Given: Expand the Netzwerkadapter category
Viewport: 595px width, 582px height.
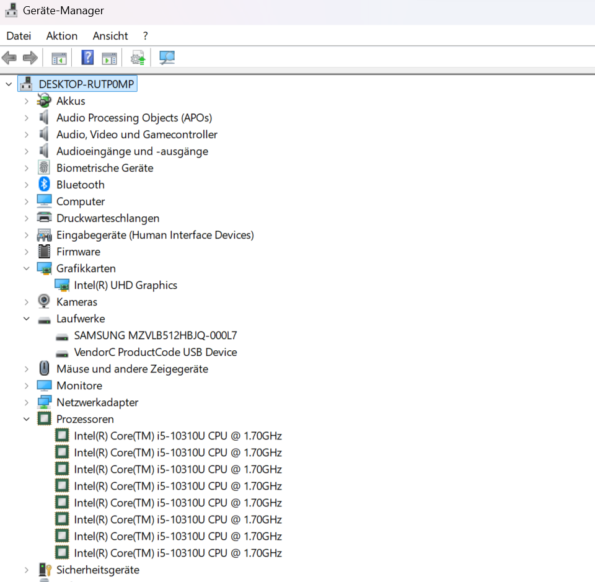Looking at the screenshot, I should coord(26,402).
